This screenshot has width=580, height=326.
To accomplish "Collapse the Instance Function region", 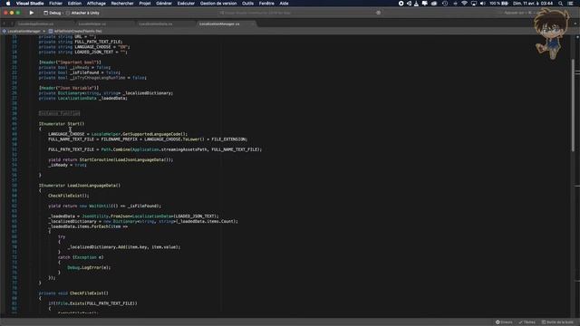I will coord(59,113).
